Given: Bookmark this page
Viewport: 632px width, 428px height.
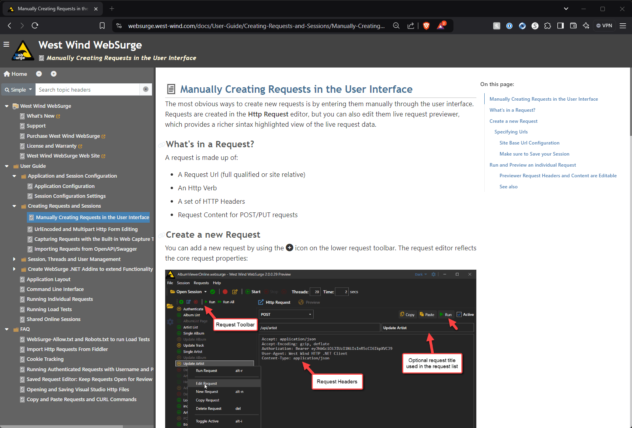Looking at the screenshot, I should (x=102, y=26).
